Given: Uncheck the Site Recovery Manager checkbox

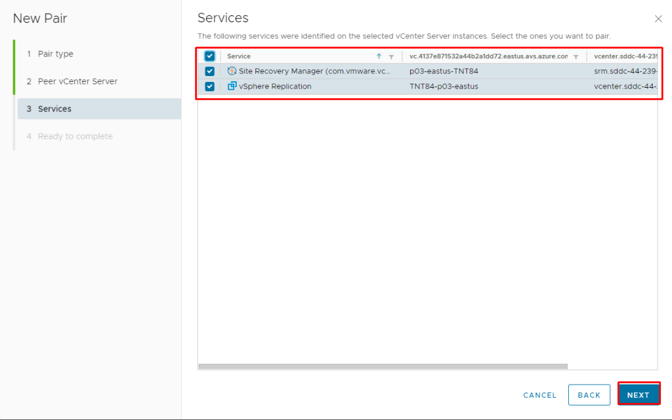Looking at the screenshot, I should [x=210, y=71].
